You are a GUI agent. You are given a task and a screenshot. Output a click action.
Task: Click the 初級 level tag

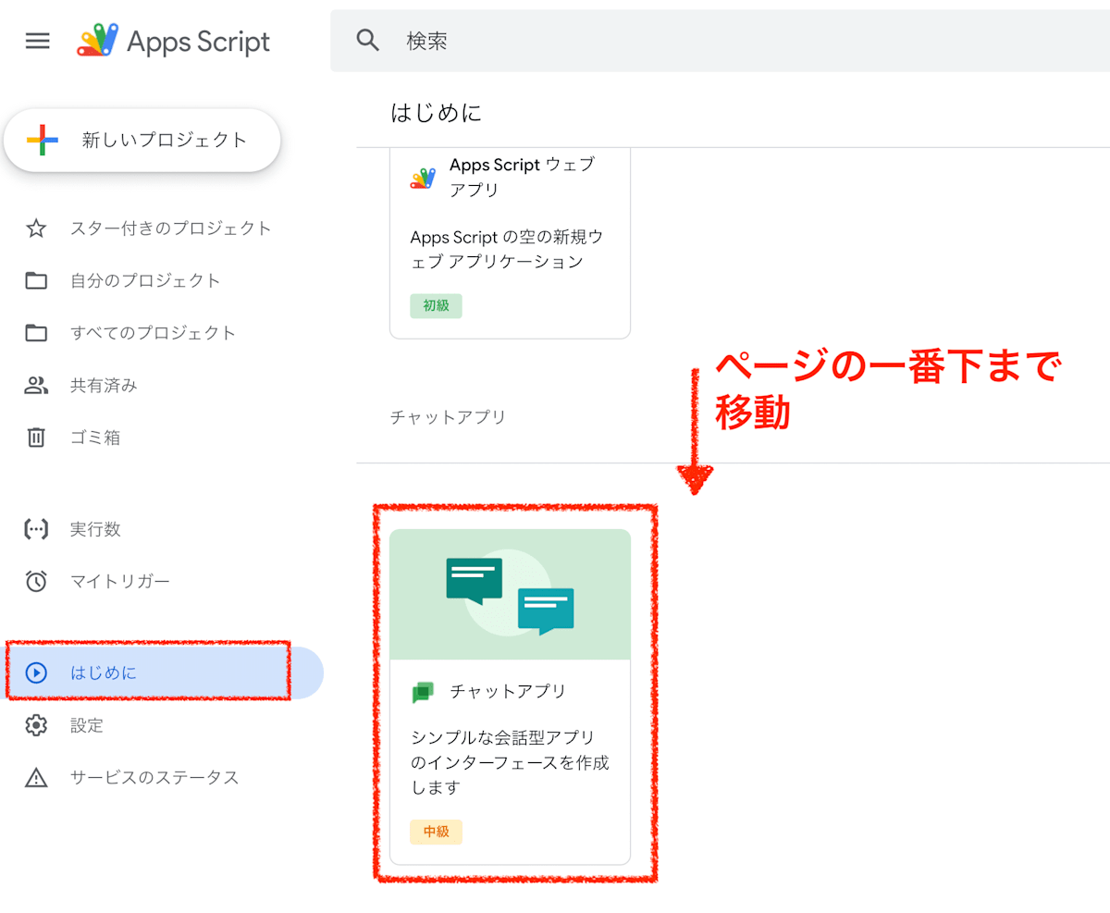coord(436,305)
